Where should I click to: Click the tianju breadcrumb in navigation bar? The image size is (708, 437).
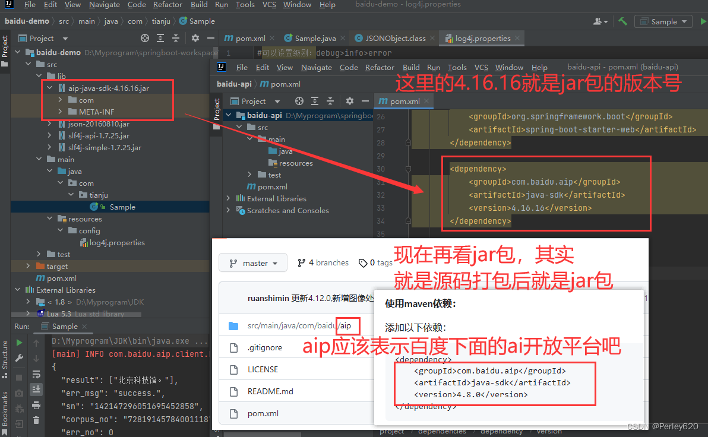[161, 21]
